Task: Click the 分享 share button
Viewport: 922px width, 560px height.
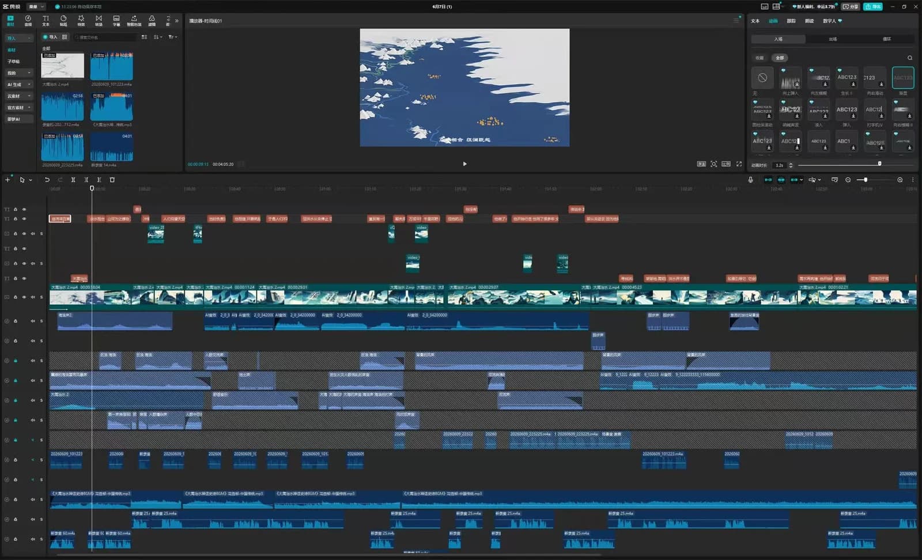Action: tap(851, 6)
